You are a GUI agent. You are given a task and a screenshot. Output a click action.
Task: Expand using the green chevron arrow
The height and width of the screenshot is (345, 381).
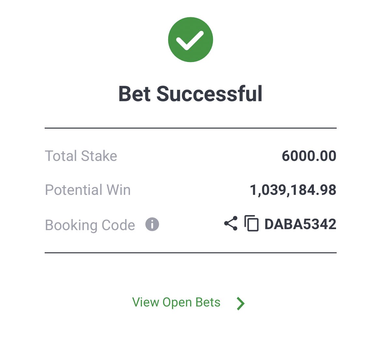241,304
